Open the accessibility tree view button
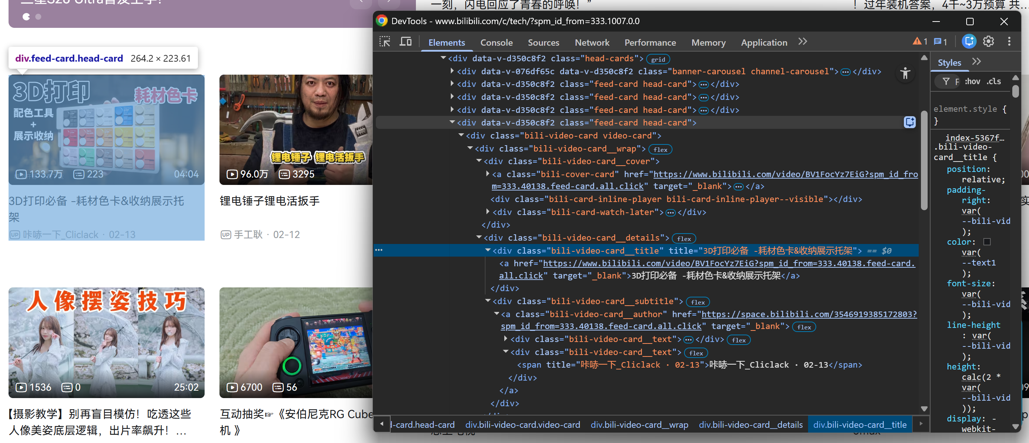 906,74
